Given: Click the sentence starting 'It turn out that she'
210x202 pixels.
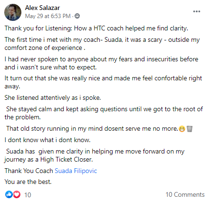Looking at the screenshot, I should [103, 82].
